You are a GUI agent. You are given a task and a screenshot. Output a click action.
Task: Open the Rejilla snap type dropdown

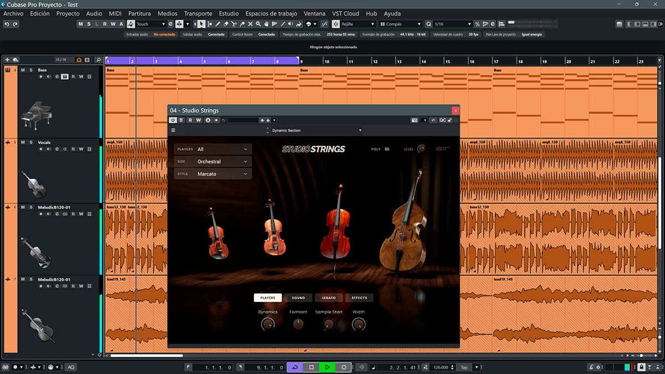point(359,24)
